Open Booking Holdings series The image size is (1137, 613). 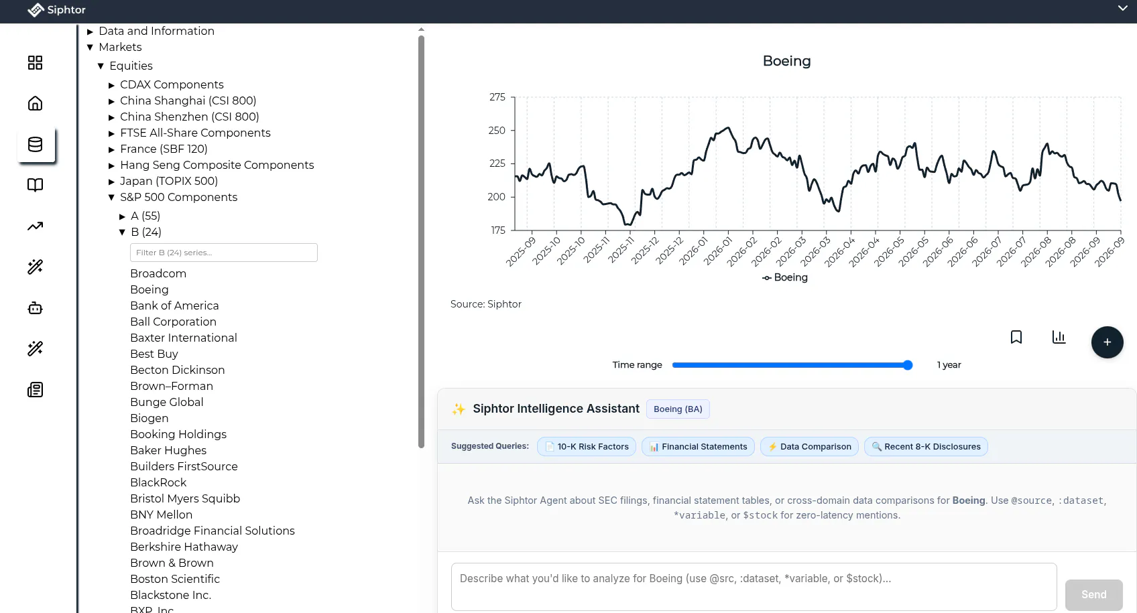click(178, 434)
